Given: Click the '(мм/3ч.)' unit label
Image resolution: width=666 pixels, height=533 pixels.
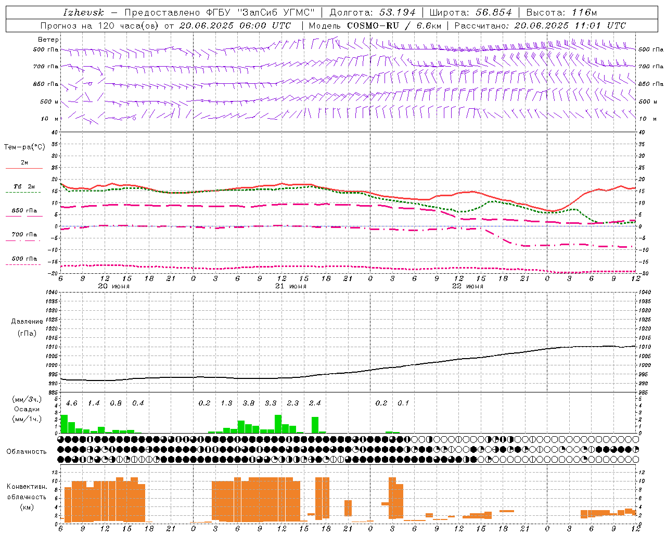Looking at the screenshot, I should tap(27, 400).
